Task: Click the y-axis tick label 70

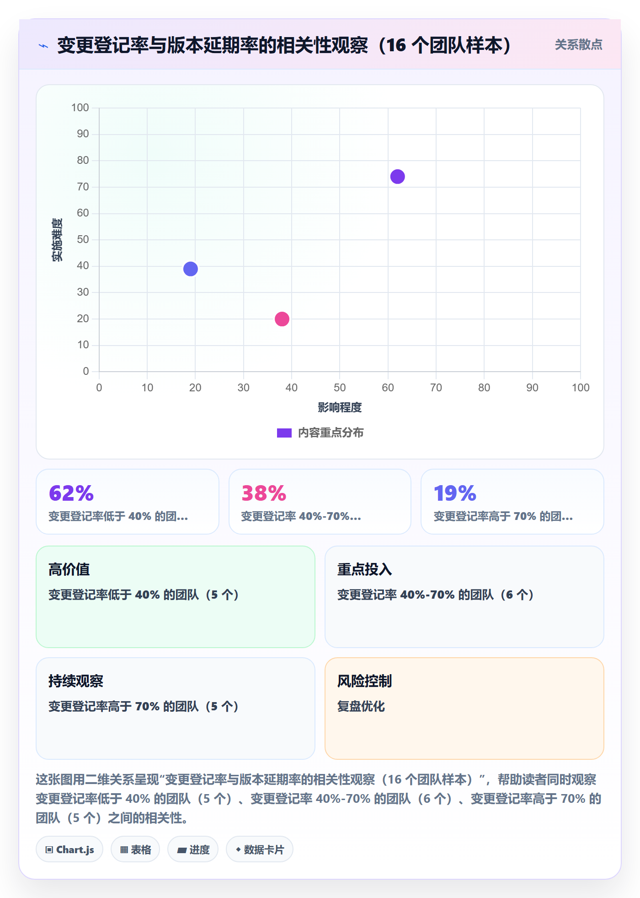Action: tap(83, 187)
